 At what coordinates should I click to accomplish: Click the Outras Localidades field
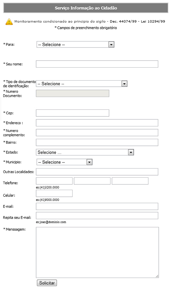tap(97, 172)
